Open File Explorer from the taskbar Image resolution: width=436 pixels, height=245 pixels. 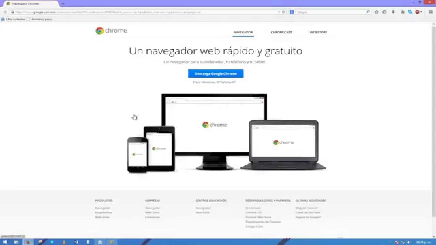pyautogui.click(x=16, y=242)
